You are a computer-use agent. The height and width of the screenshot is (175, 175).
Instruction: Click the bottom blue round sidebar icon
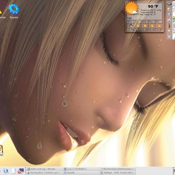[x=169, y=37]
